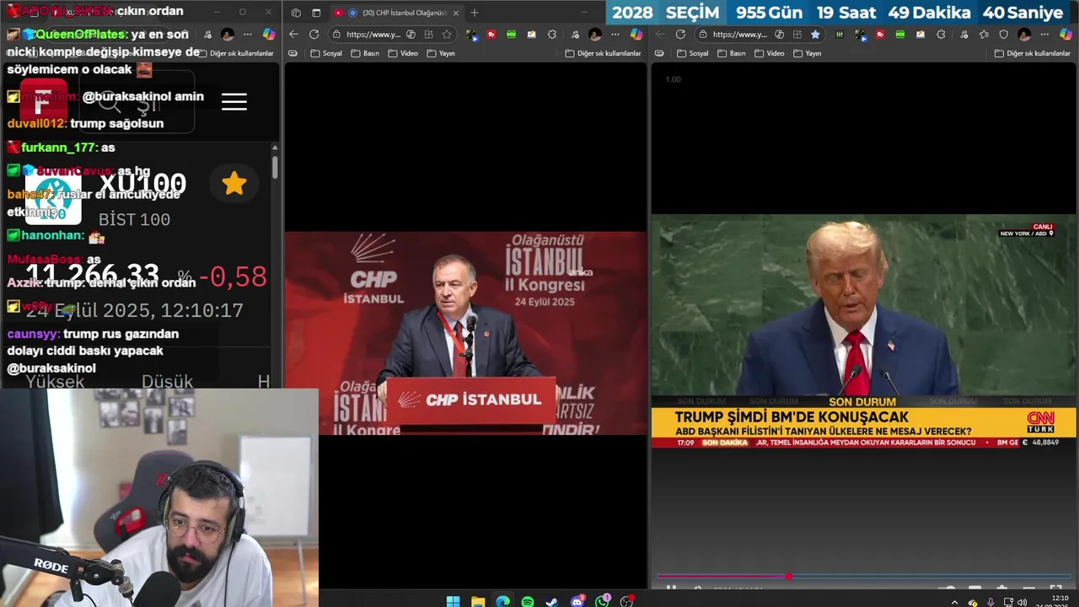Viewport: 1079px width, 607px height.
Task: Click the yellow star favorite icon beside XU100
Action: 234,184
